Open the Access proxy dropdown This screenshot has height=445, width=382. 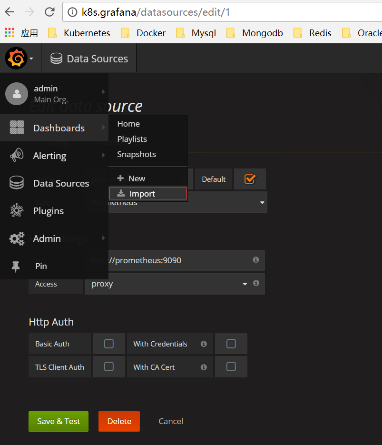click(175, 284)
